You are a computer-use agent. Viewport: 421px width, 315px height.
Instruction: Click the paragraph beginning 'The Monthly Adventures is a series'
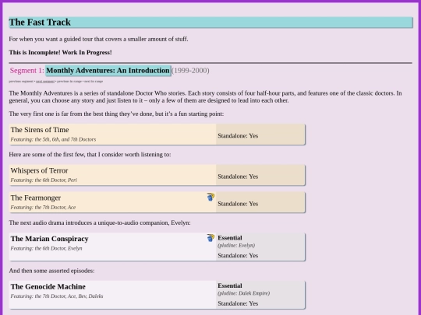[205, 97]
